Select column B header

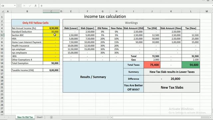(27, 11)
